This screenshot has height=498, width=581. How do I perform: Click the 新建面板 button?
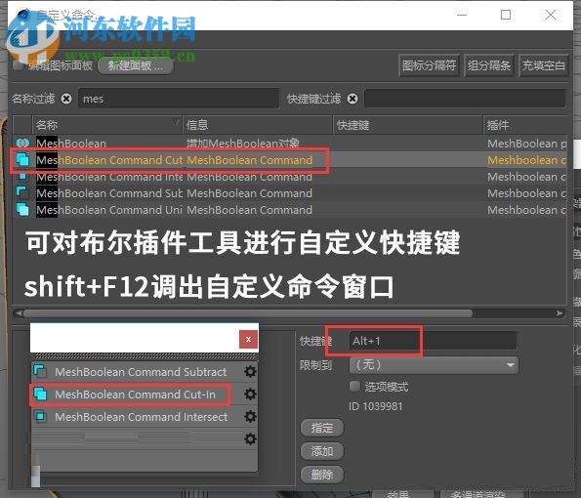(x=136, y=66)
